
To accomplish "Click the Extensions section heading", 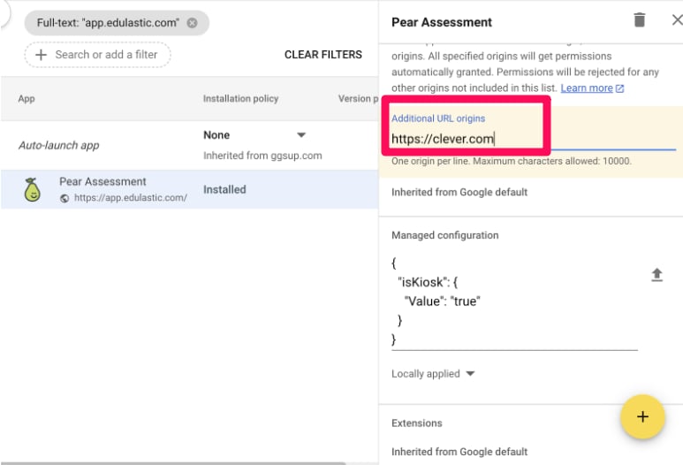I will 417,423.
